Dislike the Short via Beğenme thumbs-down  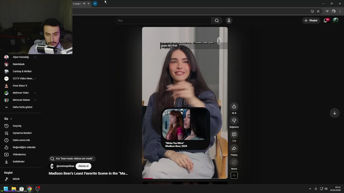click(234, 120)
